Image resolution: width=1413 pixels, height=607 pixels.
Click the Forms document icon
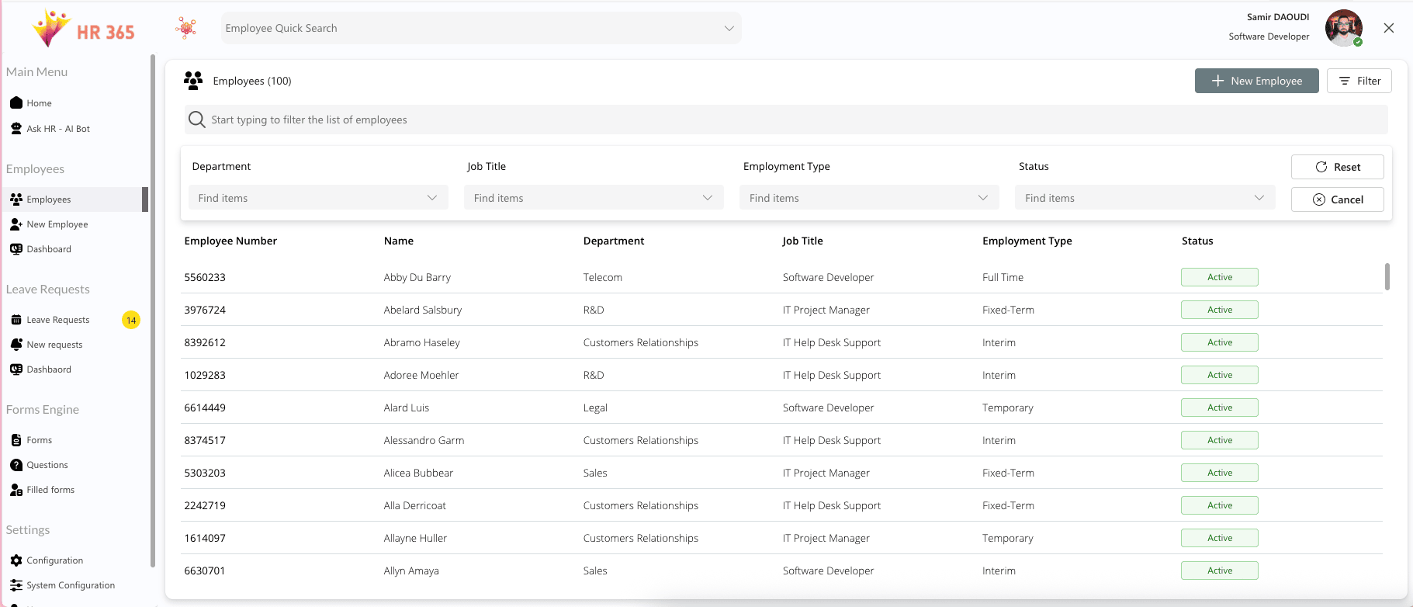(16, 440)
